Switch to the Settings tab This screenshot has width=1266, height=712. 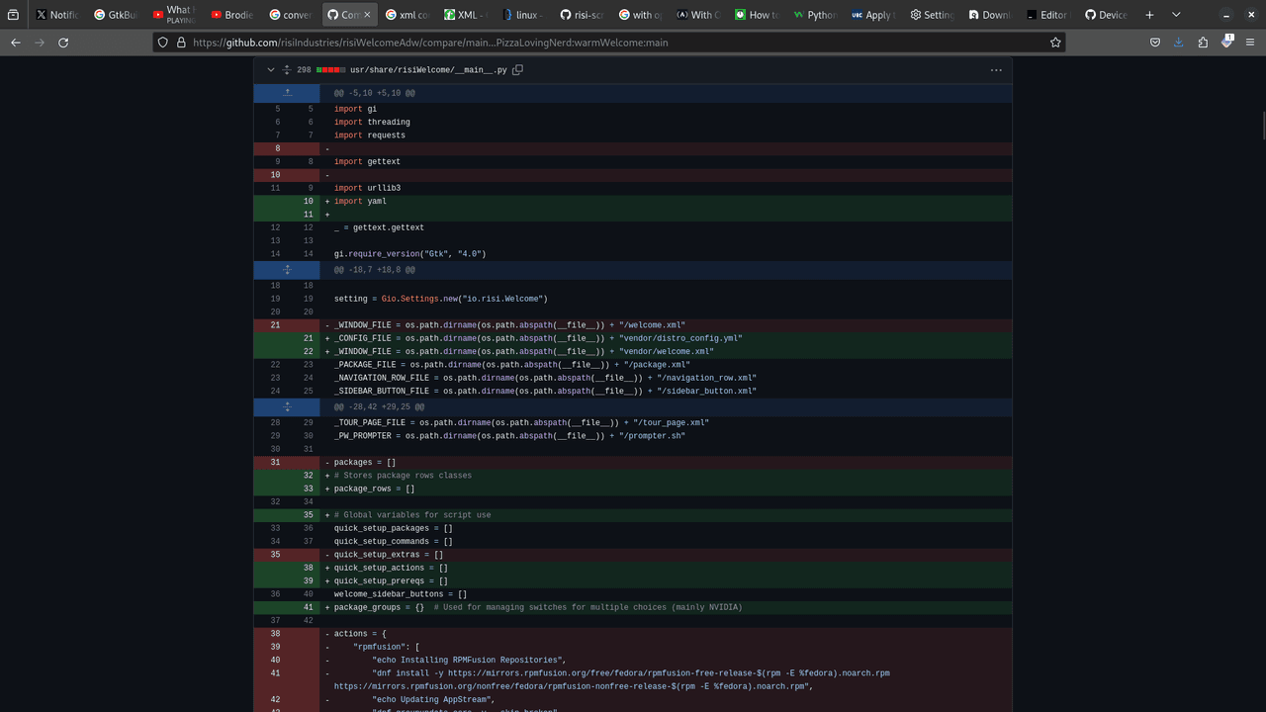(930, 15)
